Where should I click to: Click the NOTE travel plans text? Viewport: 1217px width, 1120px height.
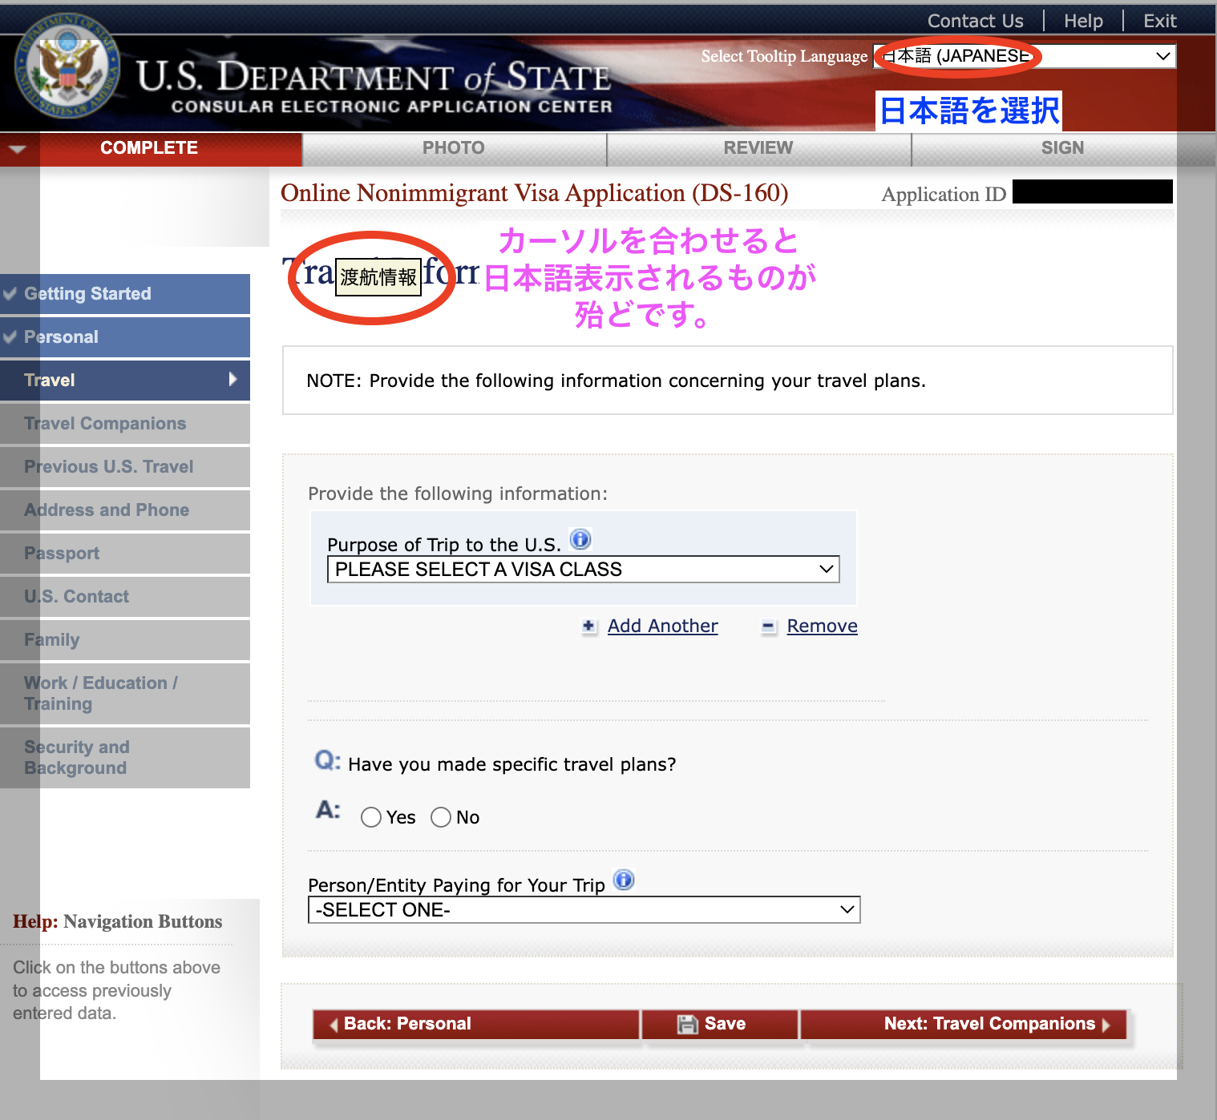616,381
